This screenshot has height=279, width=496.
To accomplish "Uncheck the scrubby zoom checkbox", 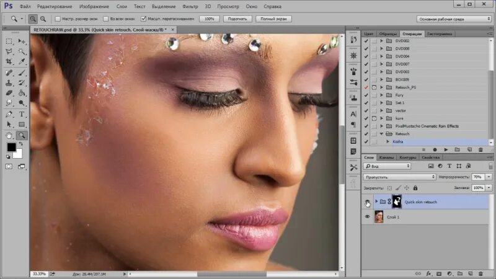I will [144, 19].
